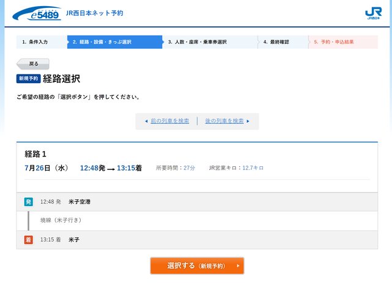Viewport: 392px width, 283px height.
Task: Open step 3 人数・座席・乗車券選択
Action: pyautogui.click(x=197, y=42)
